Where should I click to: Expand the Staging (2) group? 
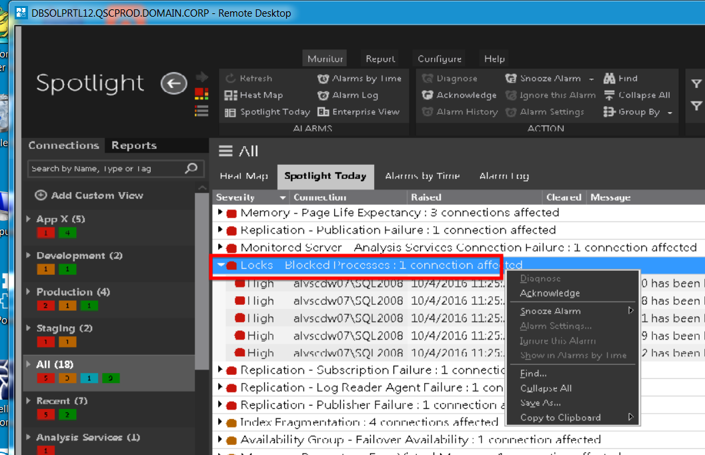[x=28, y=328]
